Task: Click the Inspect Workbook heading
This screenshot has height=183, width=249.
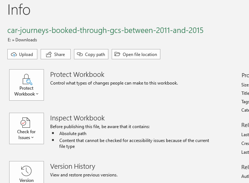Action: pyautogui.click(x=77, y=118)
